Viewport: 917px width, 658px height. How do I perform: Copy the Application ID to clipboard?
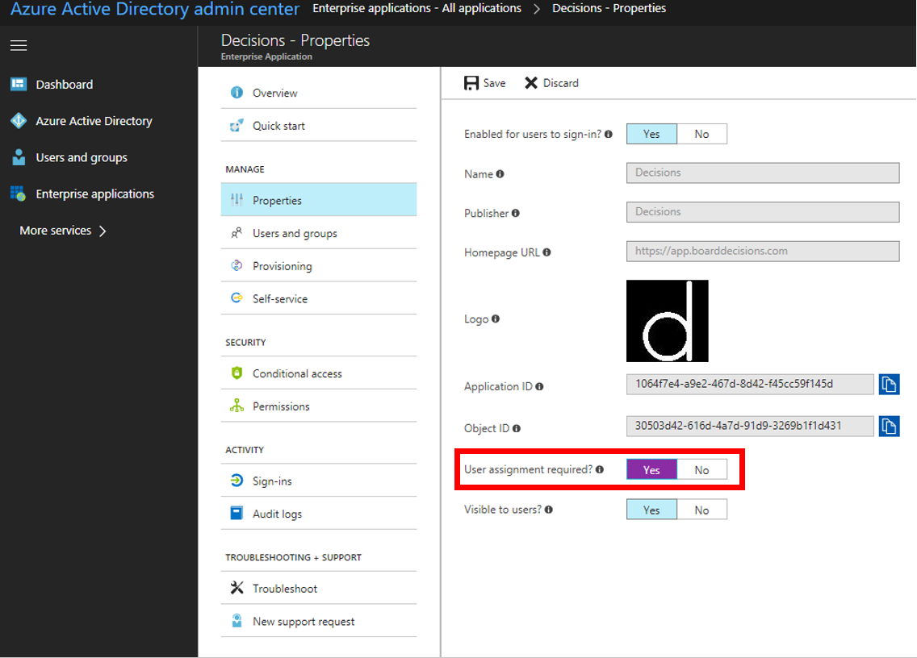[889, 385]
